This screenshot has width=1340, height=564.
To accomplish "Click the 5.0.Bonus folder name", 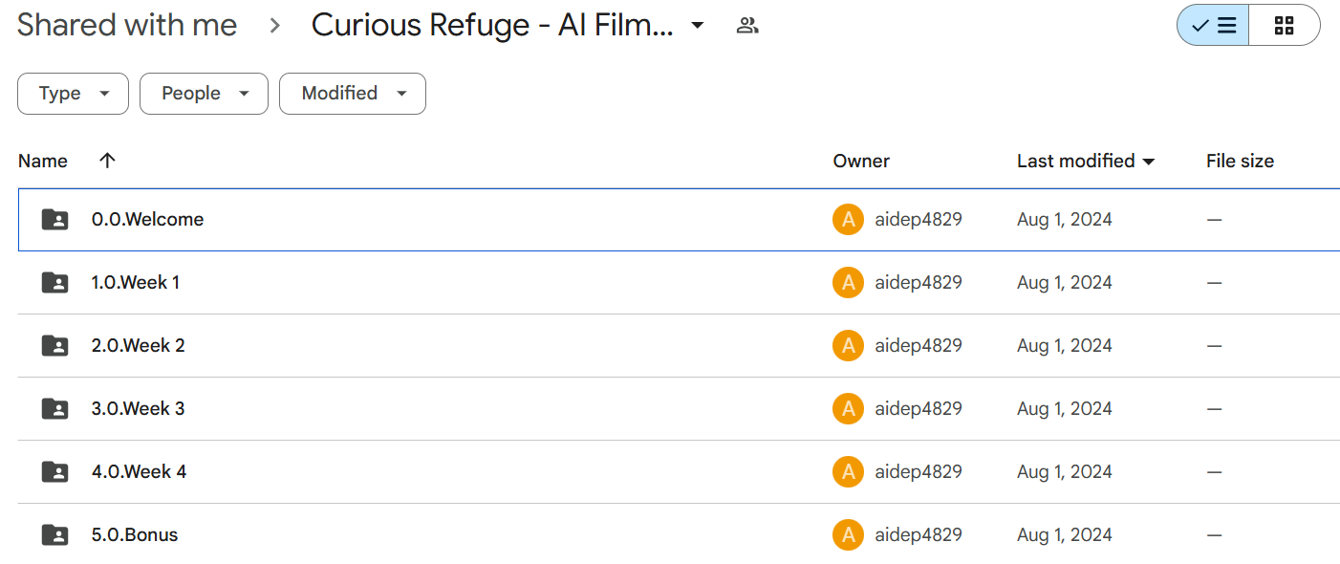I will point(135,535).
